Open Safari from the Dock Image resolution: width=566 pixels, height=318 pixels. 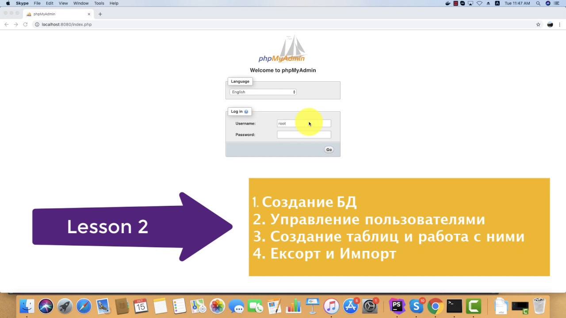point(84,306)
